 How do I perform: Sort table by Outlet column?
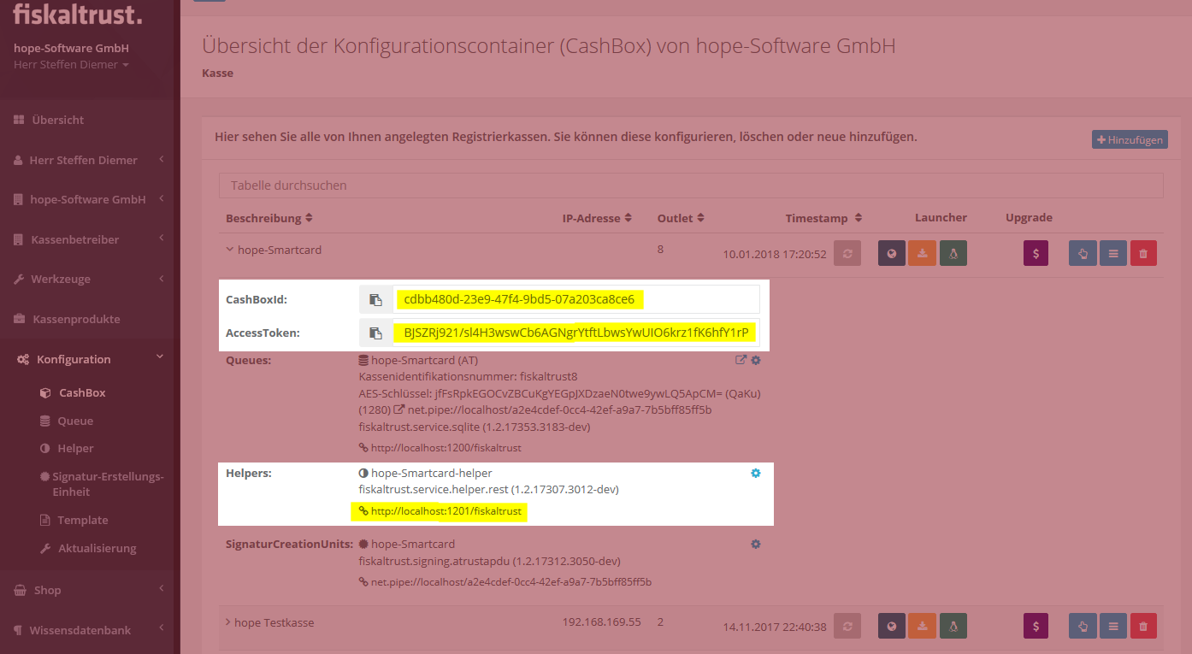pos(681,218)
